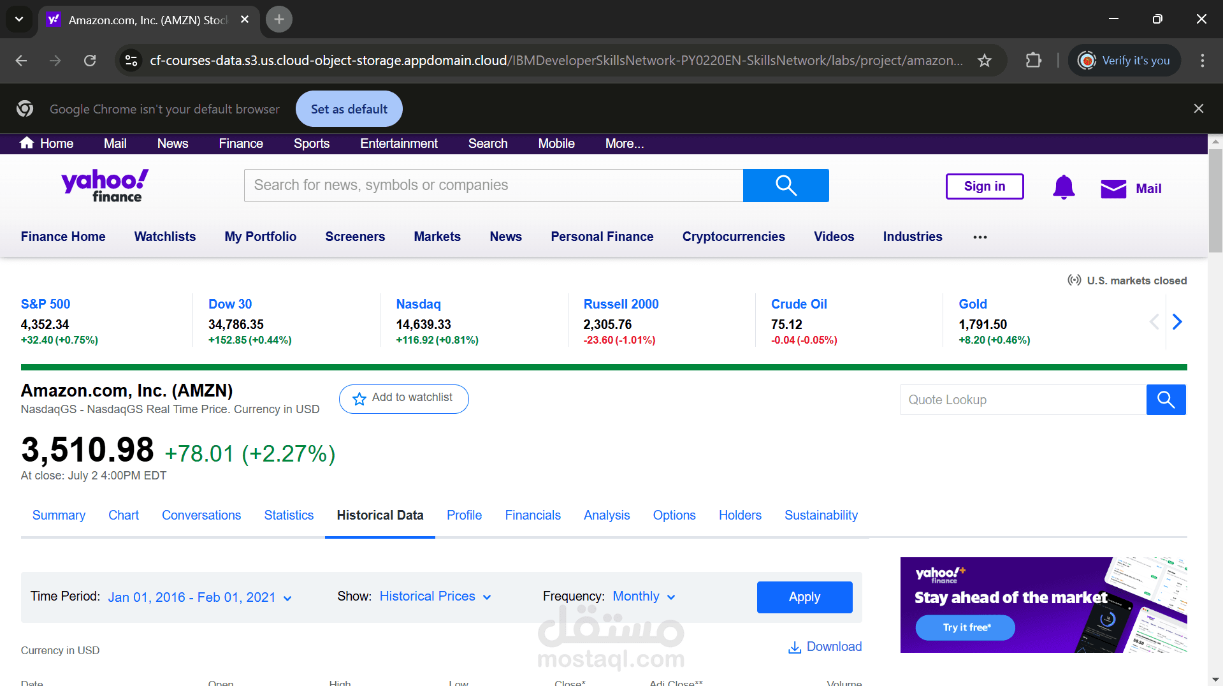This screenshot has width=1223, height=686.
Task: Click the browser address bar URL
Action: (x=556, y=61)
